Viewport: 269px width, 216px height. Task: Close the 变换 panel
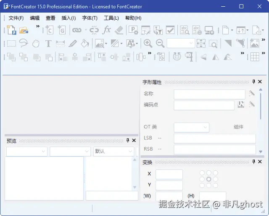tap(260, 161)
